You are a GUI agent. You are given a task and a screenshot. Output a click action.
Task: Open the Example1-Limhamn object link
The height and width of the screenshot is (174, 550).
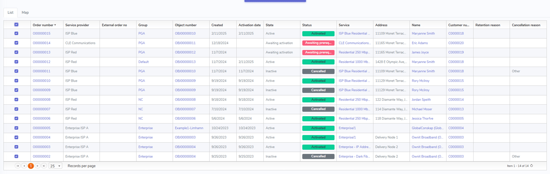tap(189, 128)
